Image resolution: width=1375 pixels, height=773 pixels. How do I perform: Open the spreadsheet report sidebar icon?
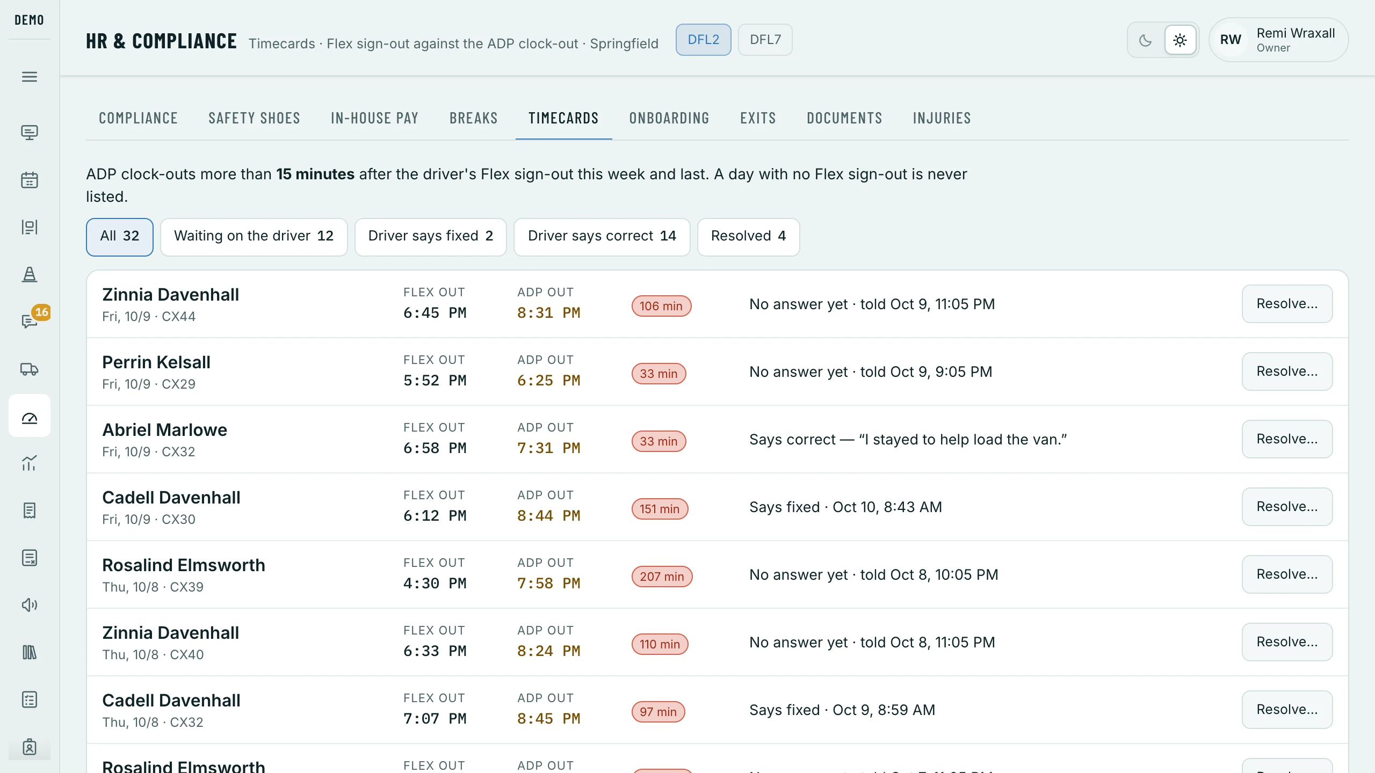point(30,558)
